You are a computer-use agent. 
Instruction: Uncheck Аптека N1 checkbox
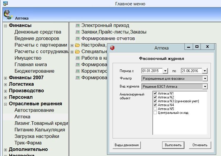pos(155,93)
